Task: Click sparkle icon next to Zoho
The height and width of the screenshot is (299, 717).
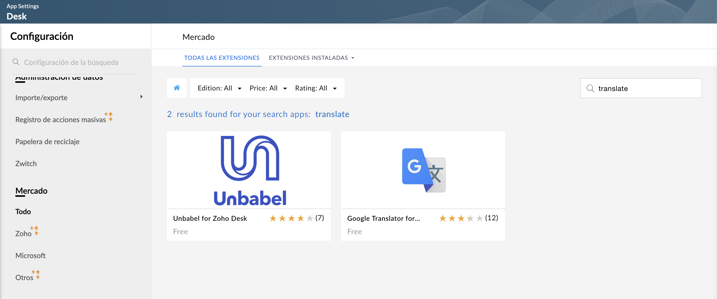Action: click(35, 230)
